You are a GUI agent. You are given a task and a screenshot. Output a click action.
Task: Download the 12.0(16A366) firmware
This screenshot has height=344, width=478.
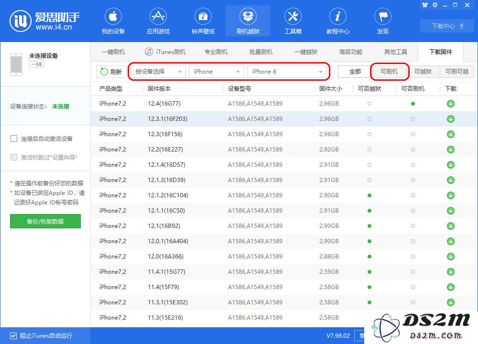coord(451,257)
